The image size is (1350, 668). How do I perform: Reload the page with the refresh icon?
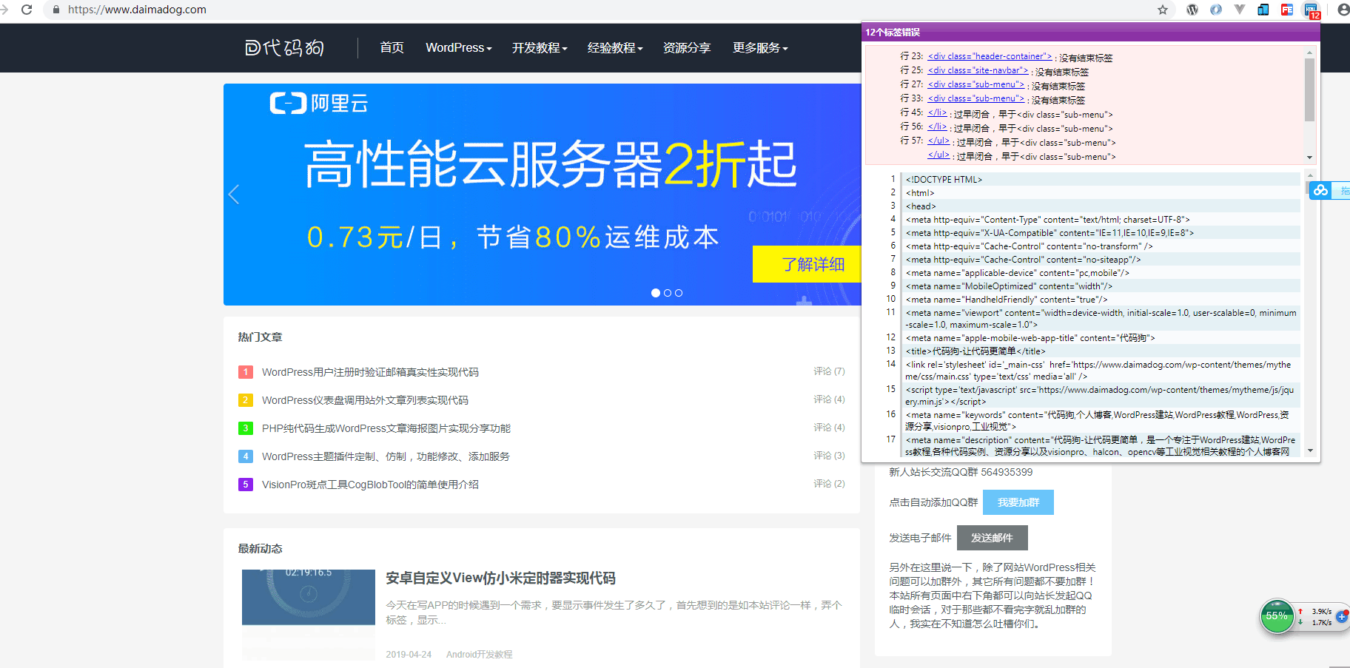[27, 10]
